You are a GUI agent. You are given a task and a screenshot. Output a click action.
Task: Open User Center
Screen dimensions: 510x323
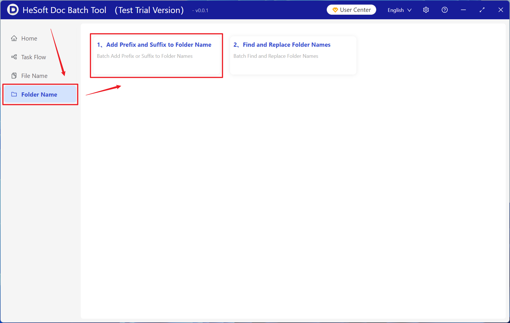click(x=351, y=10)
